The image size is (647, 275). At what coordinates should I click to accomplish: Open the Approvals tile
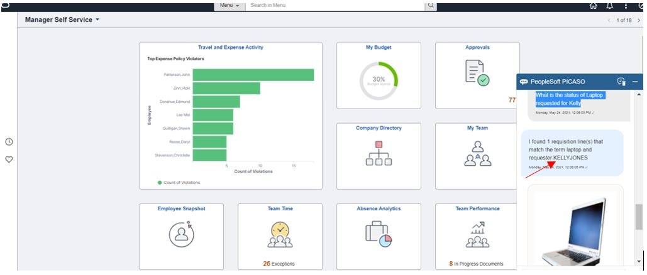pyautogui.click(x=477, y=75)
